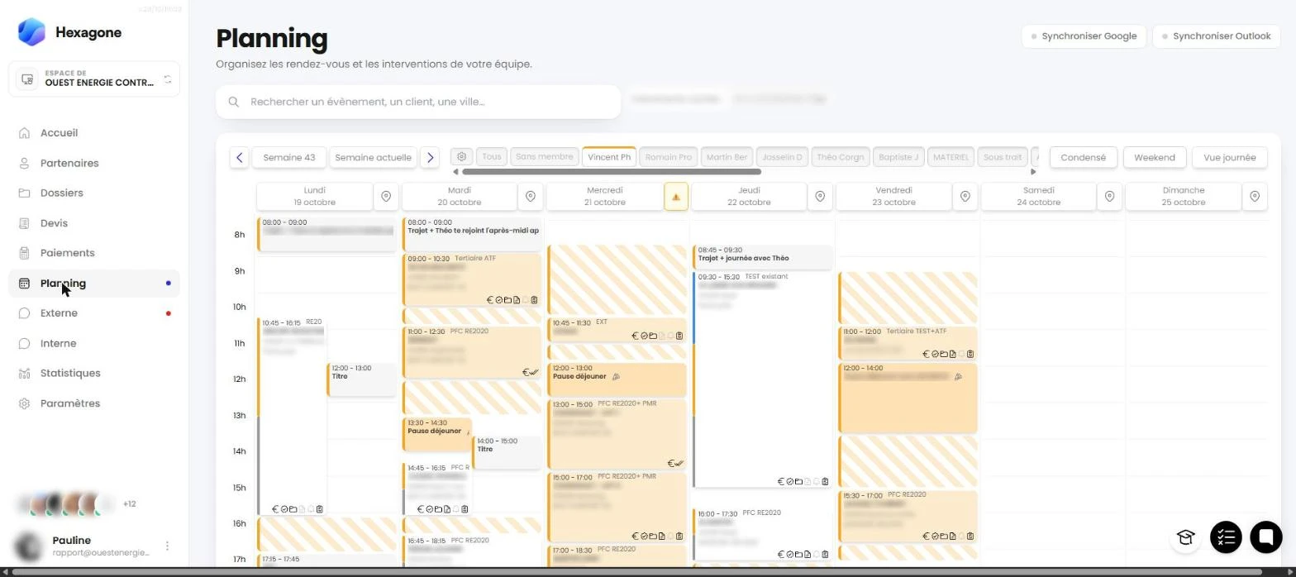Viewport: 1296px width, 577px height.
Task: Open Externe messages in the sidebar
Action: click(59, 313)
